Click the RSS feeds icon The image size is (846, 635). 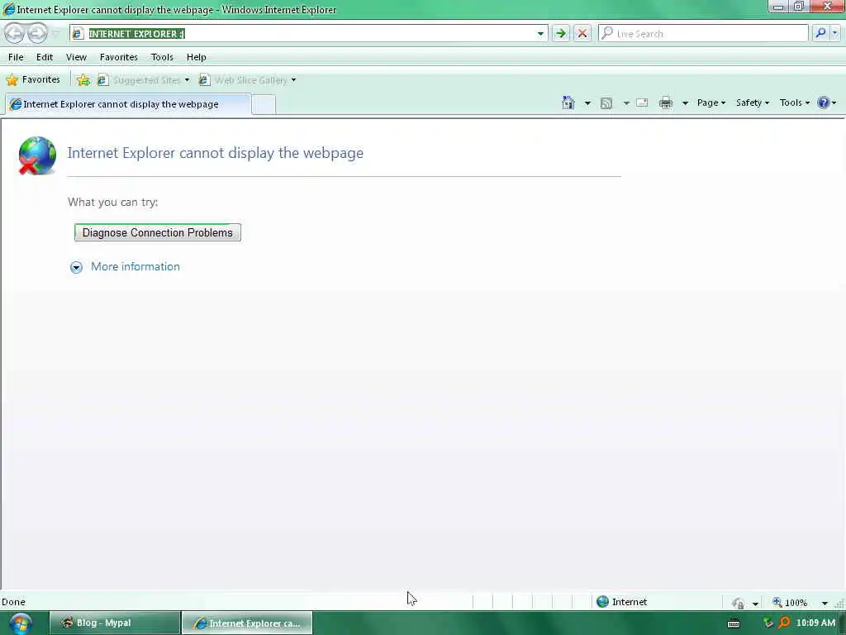(x=606, y=103)
